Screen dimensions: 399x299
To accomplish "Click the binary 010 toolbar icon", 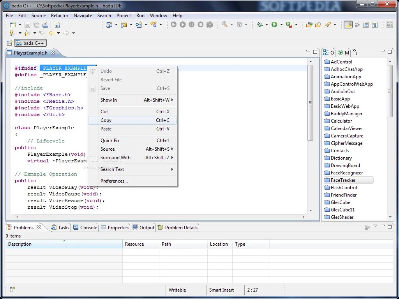I will point(58,25).
